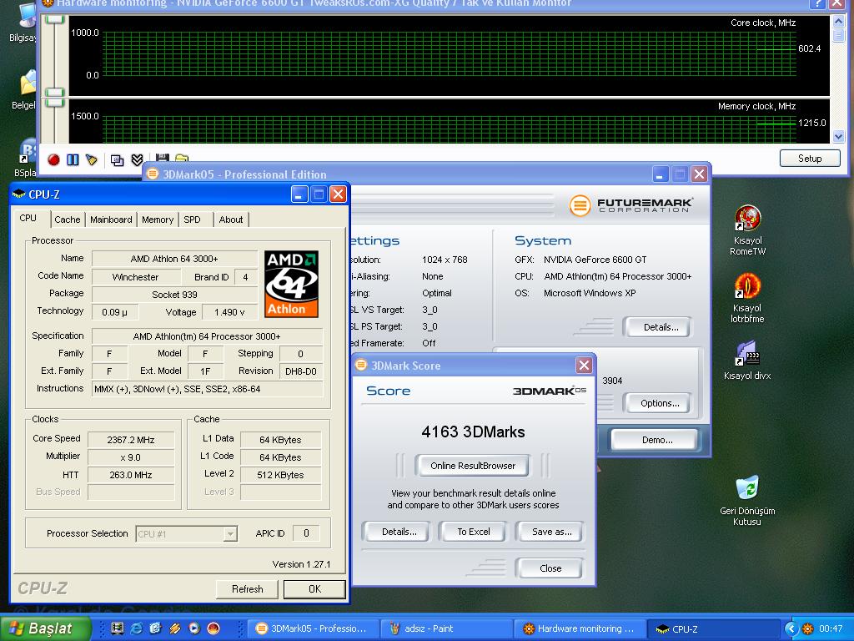Image resolution: width=854 pixels, height=641 pixels.
Task: Click the red orb quick launch icon
Action: pyautogui.click(x=213, y=628)
